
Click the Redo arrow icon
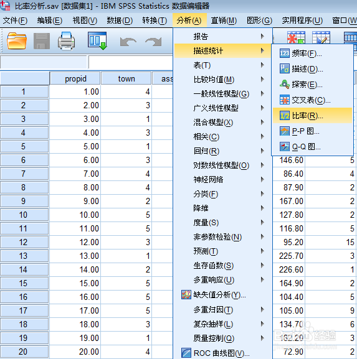[x=153, y=42]
